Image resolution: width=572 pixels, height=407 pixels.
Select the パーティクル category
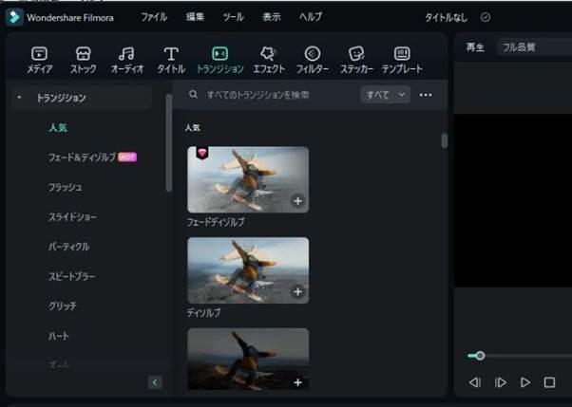point(69,247)
